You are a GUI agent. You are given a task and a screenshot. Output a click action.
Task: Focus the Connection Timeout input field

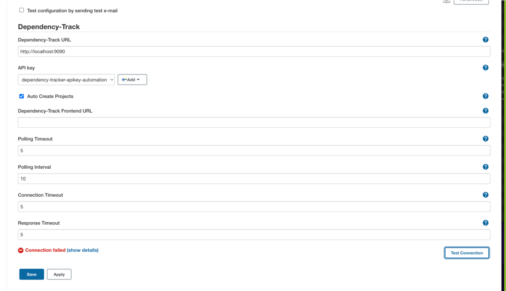[x=254, y=207]
